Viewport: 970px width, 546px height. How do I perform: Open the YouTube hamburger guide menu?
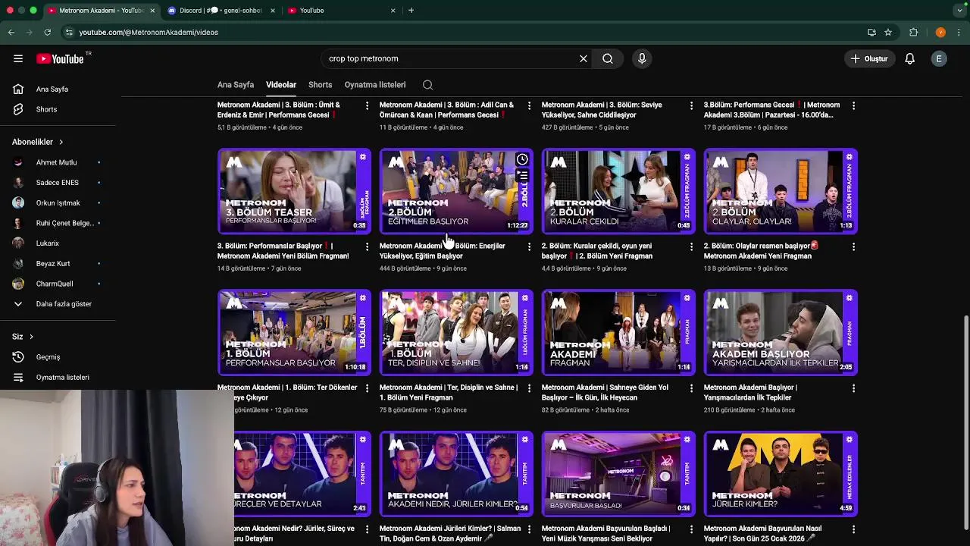[18, 58]
